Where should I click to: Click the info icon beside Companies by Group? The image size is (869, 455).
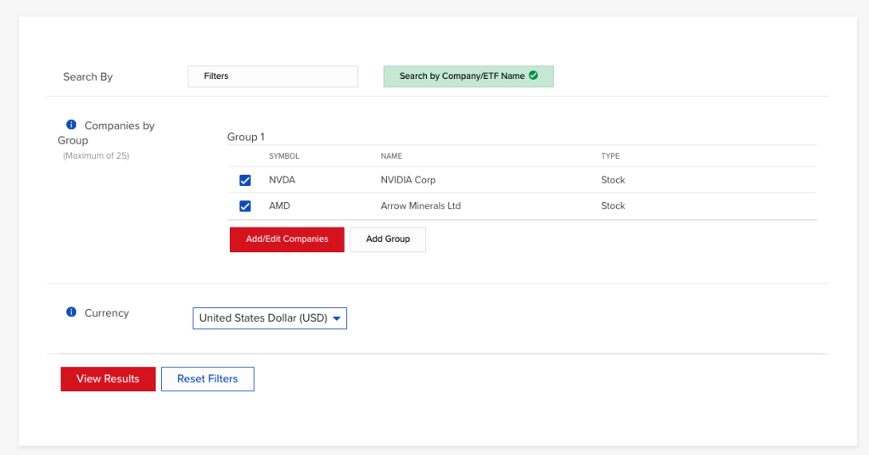[x=71, y=125]
